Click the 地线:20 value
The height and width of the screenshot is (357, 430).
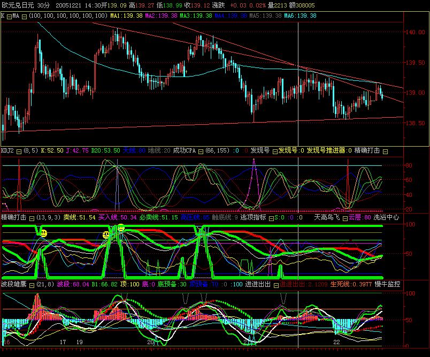tap(159, 150)
